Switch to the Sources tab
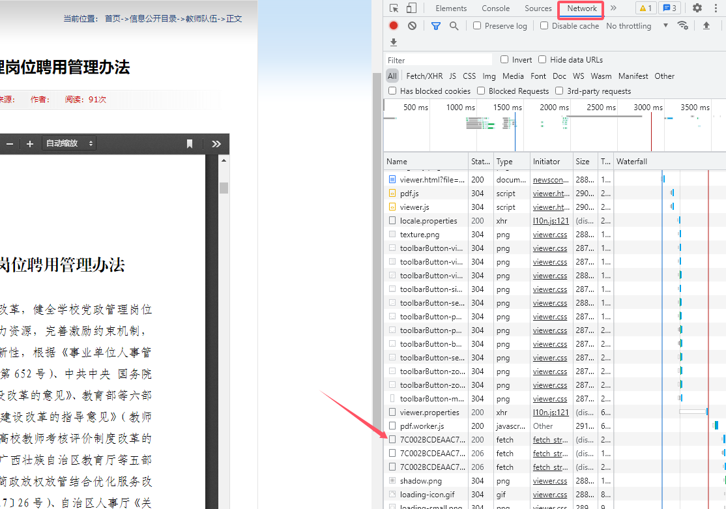Viewport: 726px width, 509px height. tap(538, 8)
